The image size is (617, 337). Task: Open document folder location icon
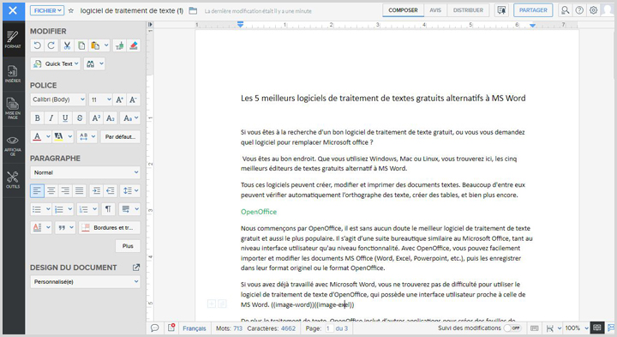click(x=193, y=10)
